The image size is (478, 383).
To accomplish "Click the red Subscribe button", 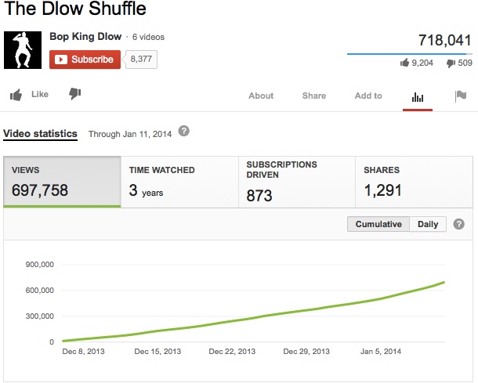I will coord(85,60).
